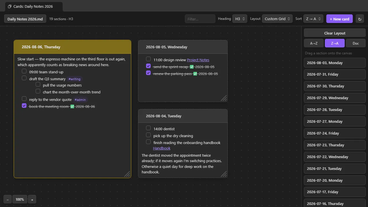Click sidebar section 2026-07-27, Monday
Screen dimensions: 368x207
[x=335, y=122]
